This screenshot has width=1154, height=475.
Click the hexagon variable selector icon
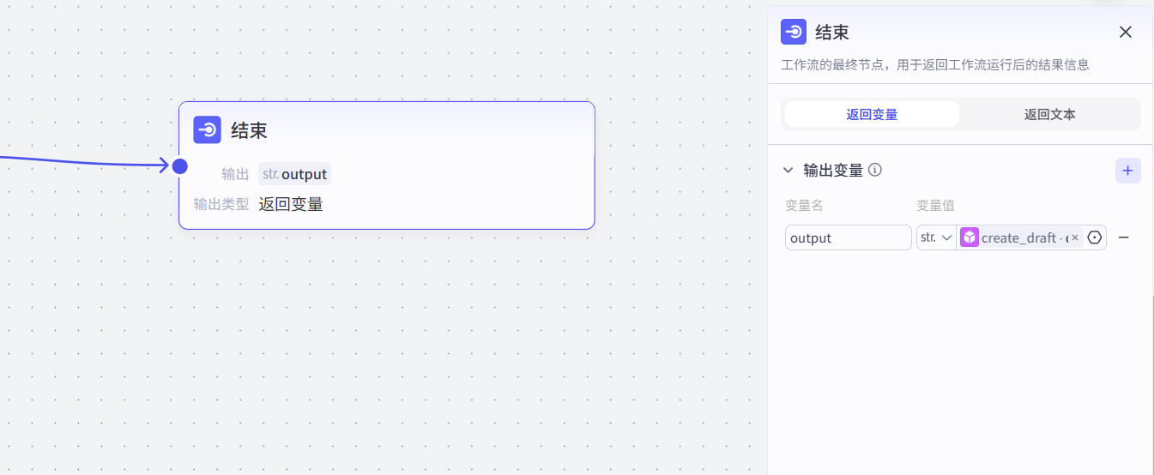coord(1094,237)
